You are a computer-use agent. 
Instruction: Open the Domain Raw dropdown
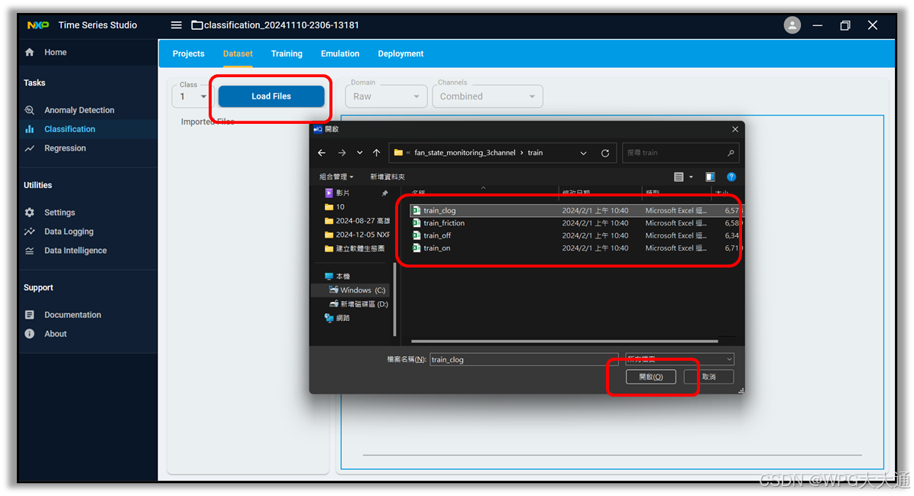pos(386,96)
